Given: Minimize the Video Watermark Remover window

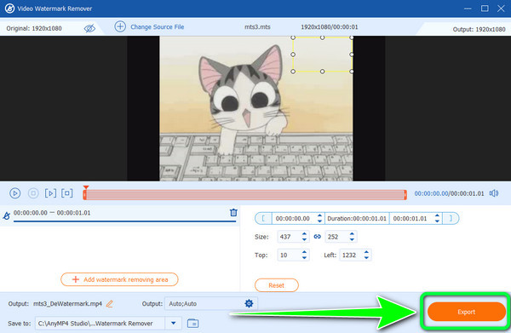Looking at the screenshot, I should [x=468, y=9].
